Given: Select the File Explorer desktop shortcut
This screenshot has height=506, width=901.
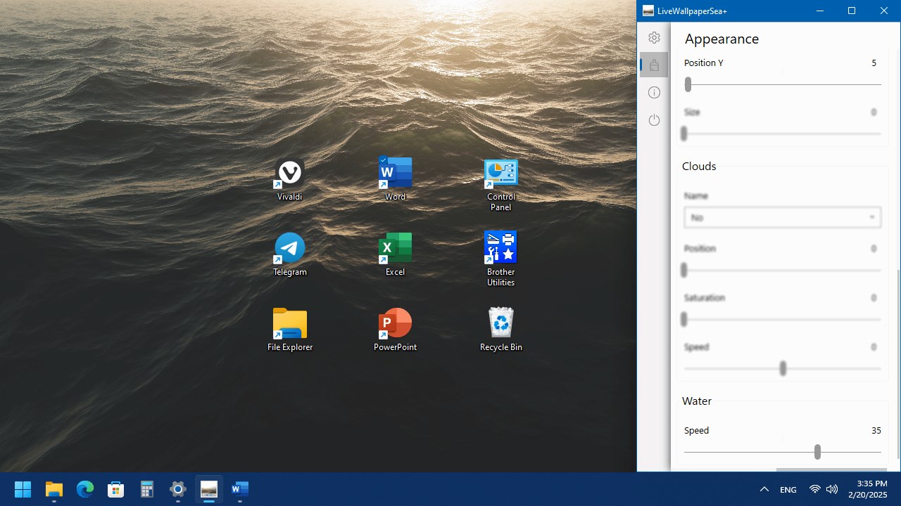Looking at the screenshot, I should [290, 330].
